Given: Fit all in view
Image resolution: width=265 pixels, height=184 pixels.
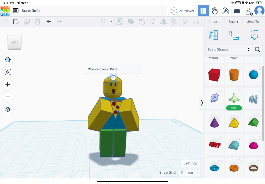Looking at the screenshot, I should pyautogui.click(x=8, y=72).
